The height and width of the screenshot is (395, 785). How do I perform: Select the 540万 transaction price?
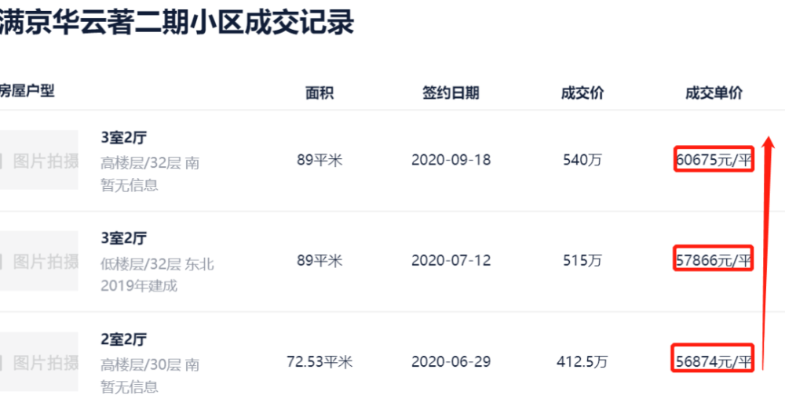pos(582,160)
